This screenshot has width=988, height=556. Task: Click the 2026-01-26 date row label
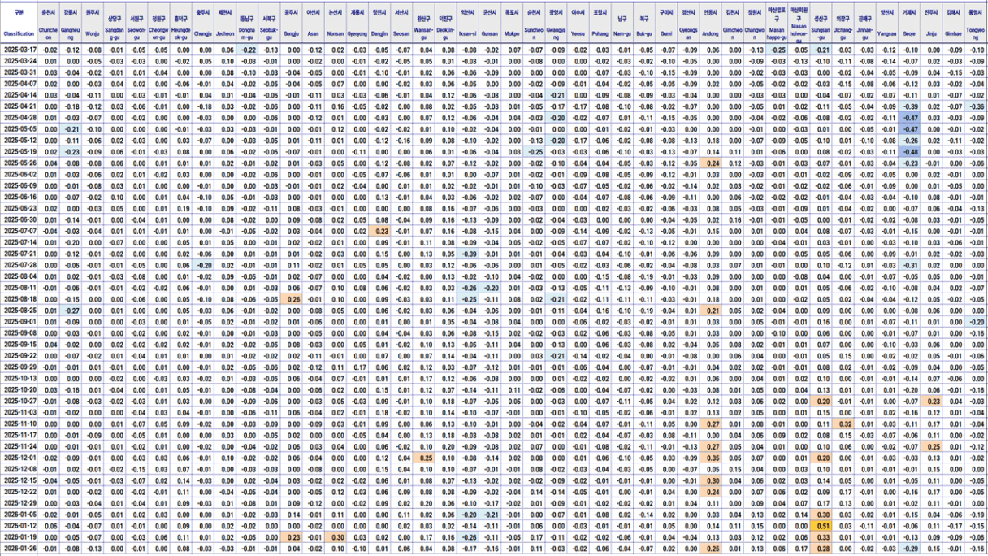coord(19,549)
